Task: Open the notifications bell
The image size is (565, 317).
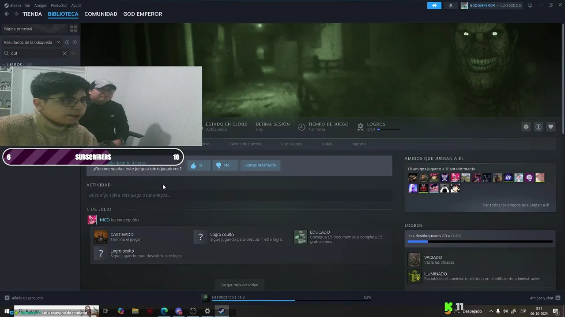Action: point(451,5)
